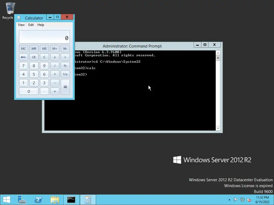Click the Calculator display field

point(44,37)
